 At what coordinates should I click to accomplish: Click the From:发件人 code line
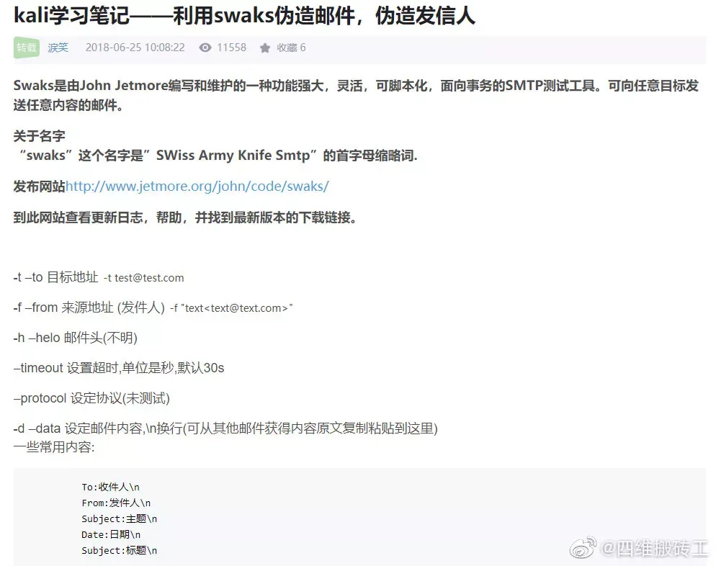click(x=116, y=503)
